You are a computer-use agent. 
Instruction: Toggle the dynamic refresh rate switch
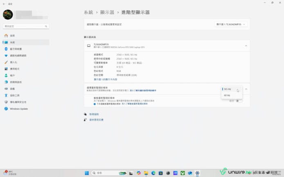pyautogui.click(x=237, y=100)
